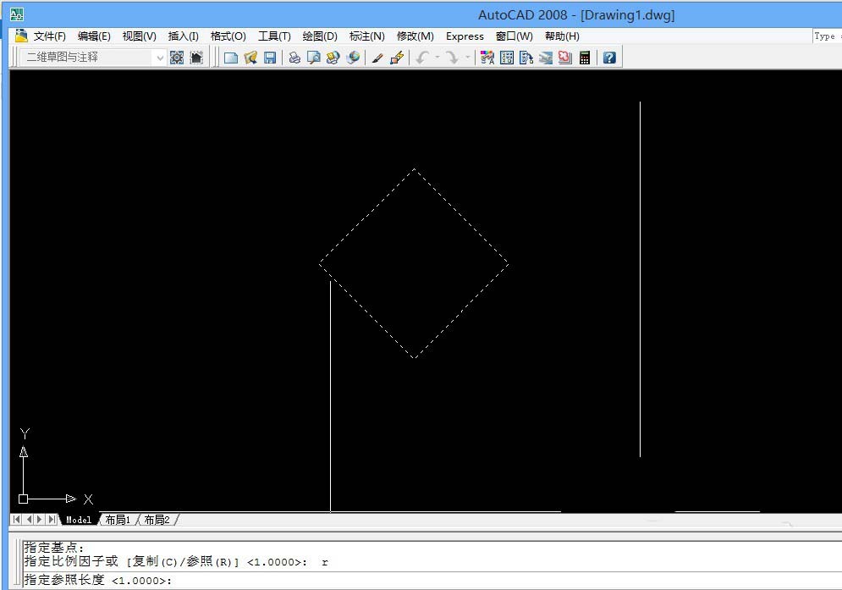
Task: Click the Match Properties brush icon
Action: pos(377,58)
